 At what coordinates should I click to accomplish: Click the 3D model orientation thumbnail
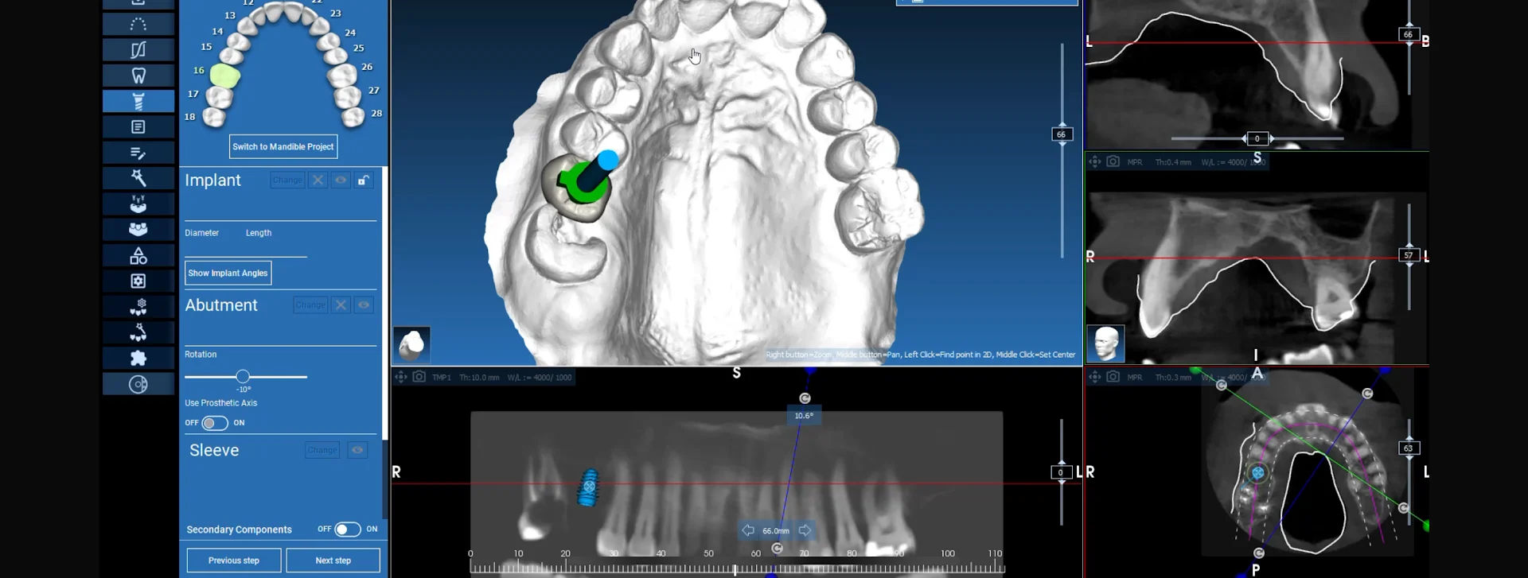tap(411, 345)
